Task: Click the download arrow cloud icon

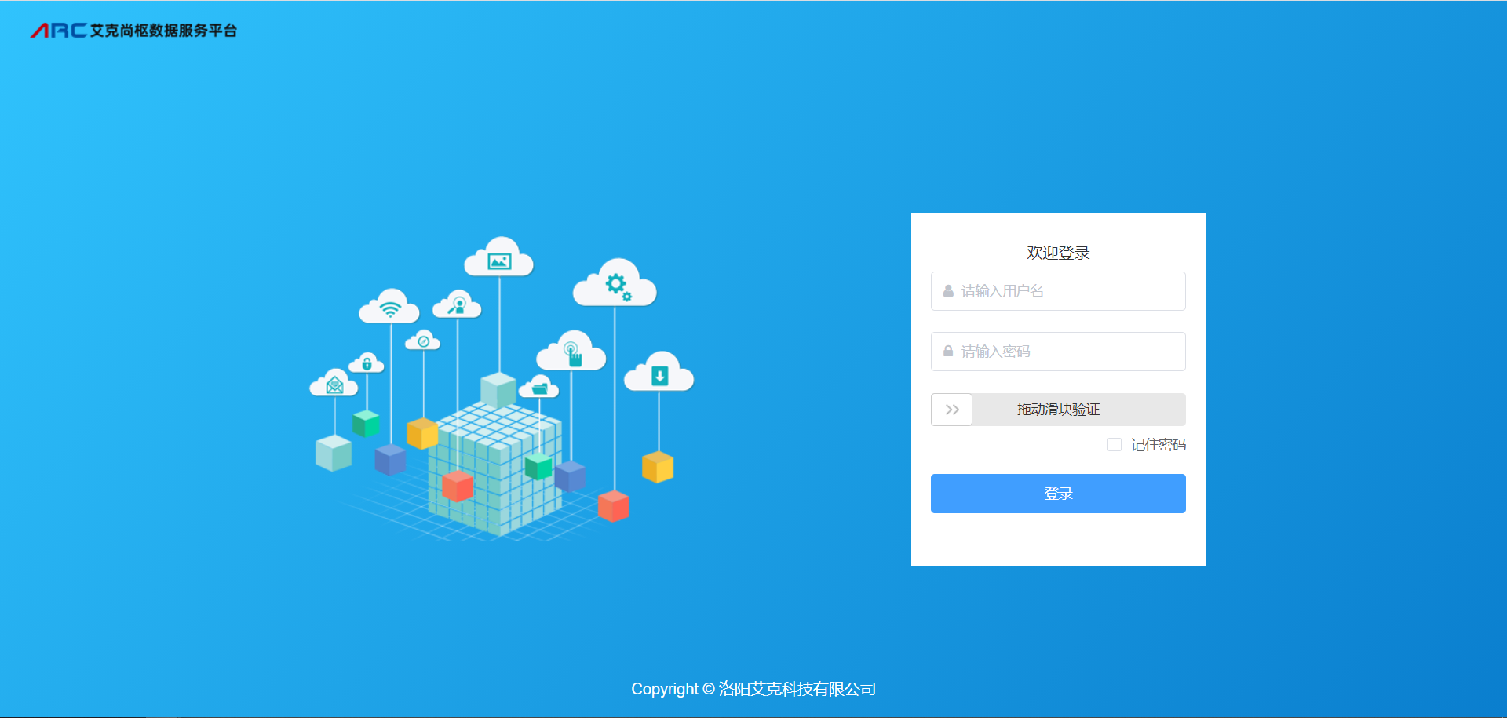Action: 659,376
